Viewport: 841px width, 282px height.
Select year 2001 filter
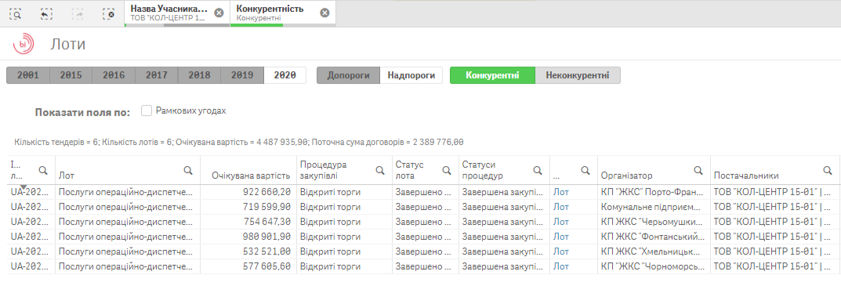click(x=28, y=75)
